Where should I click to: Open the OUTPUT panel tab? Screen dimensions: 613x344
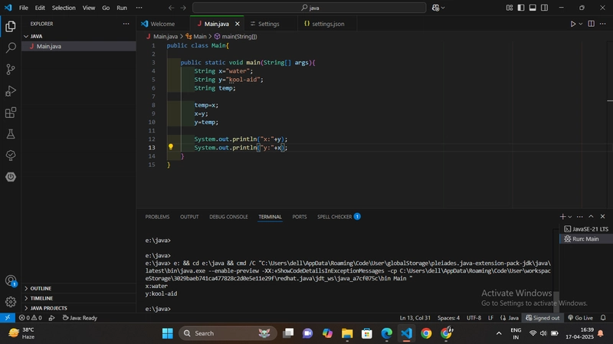[189, 217]
